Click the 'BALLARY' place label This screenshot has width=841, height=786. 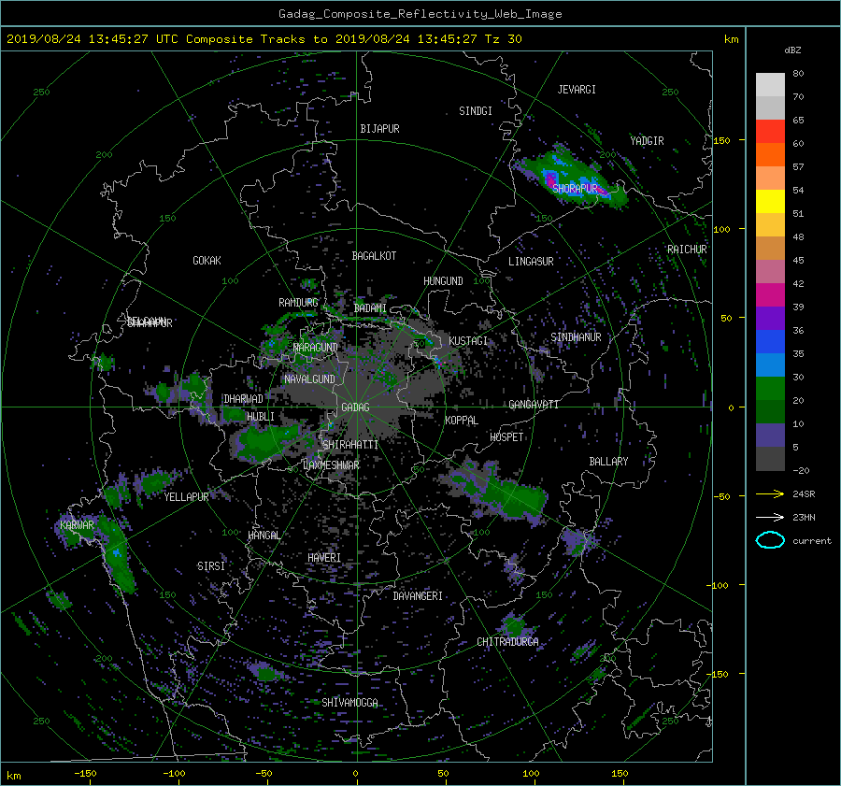point(608,462)
